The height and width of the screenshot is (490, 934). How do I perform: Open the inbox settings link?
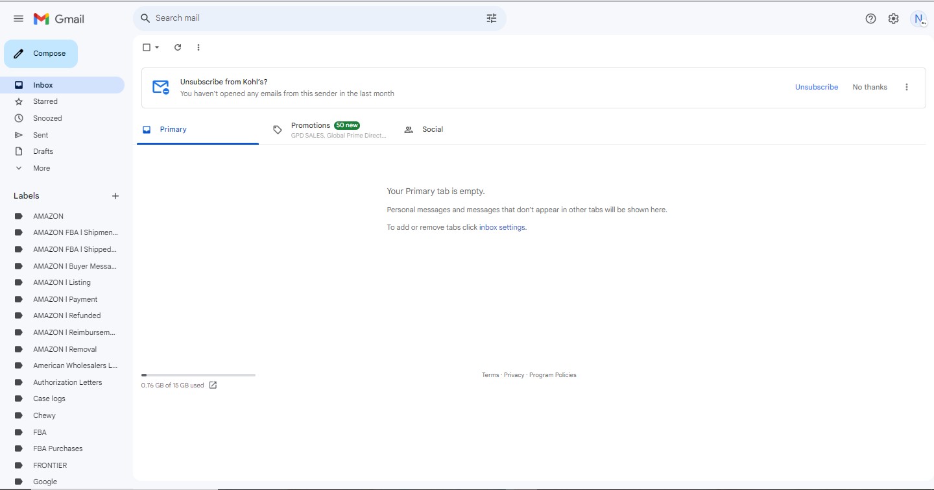[503, 228]
